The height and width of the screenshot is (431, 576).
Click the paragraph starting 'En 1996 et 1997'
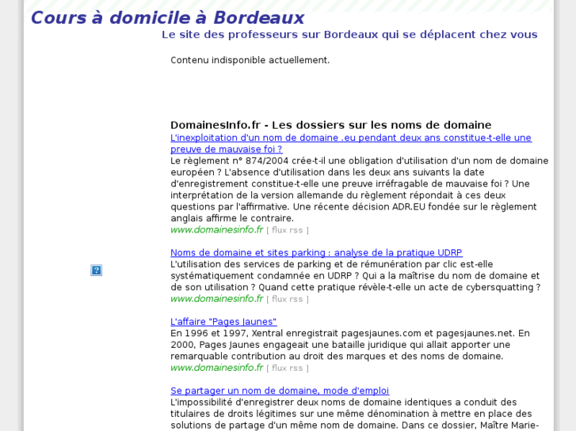point(350,345)
